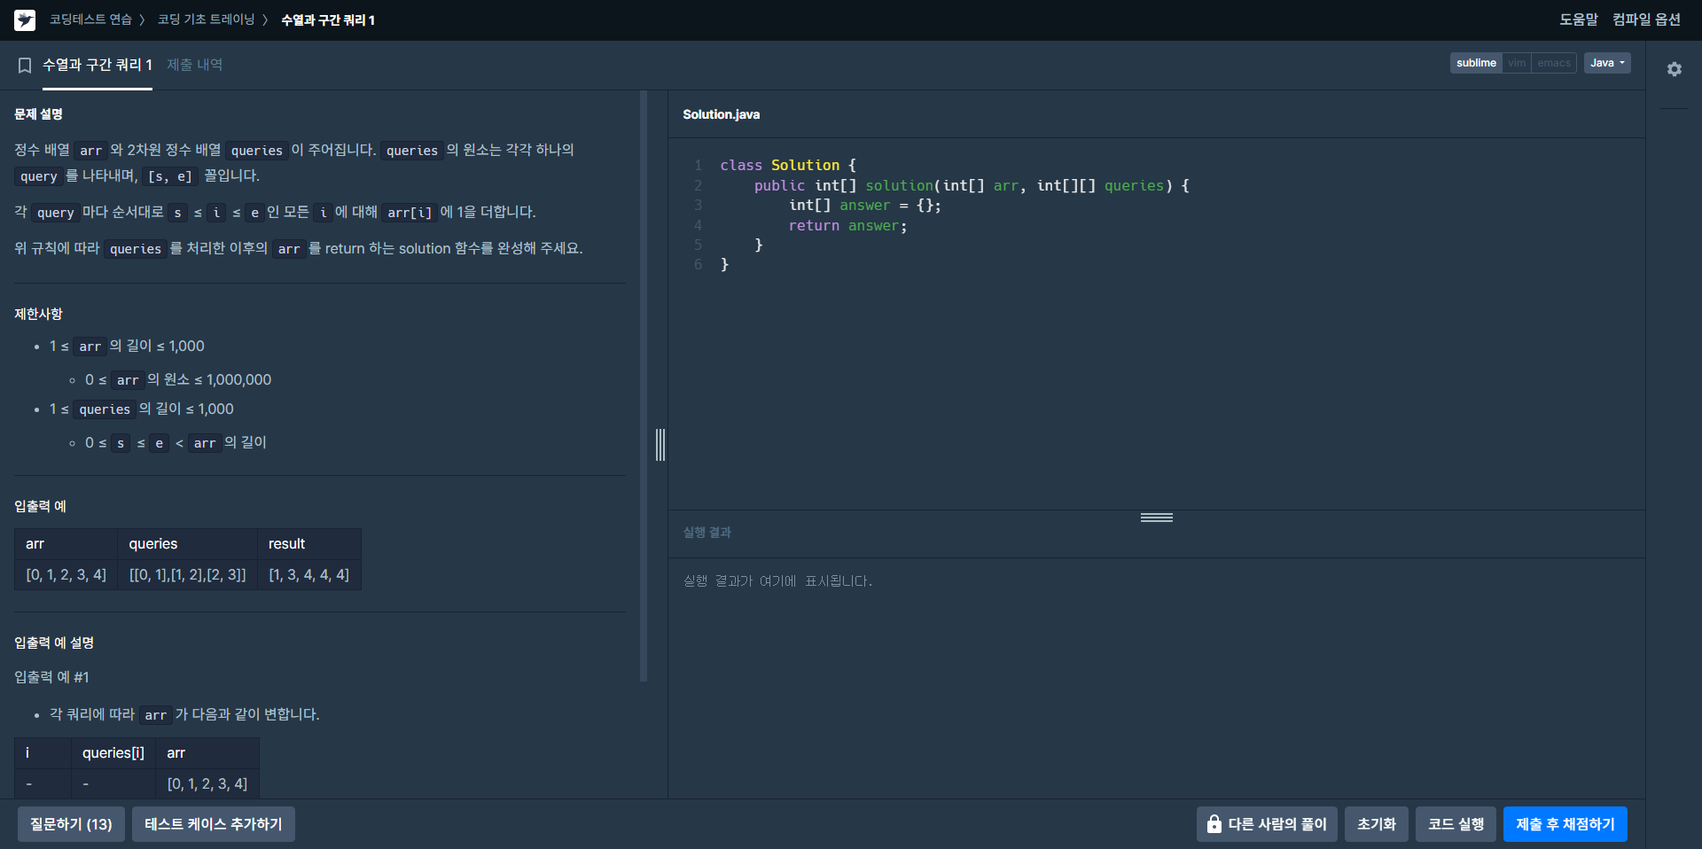The height and width of the screenshot is (849, 1702).
Task: Click the Programmers bird logo icon
Action: coord(25,19)
